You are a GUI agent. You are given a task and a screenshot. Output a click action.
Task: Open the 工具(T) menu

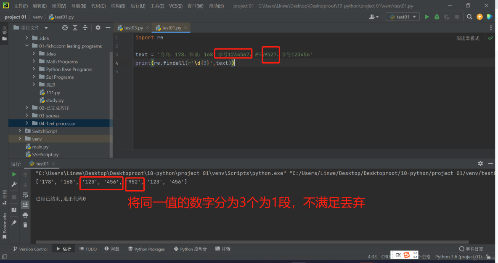(157, 6)
